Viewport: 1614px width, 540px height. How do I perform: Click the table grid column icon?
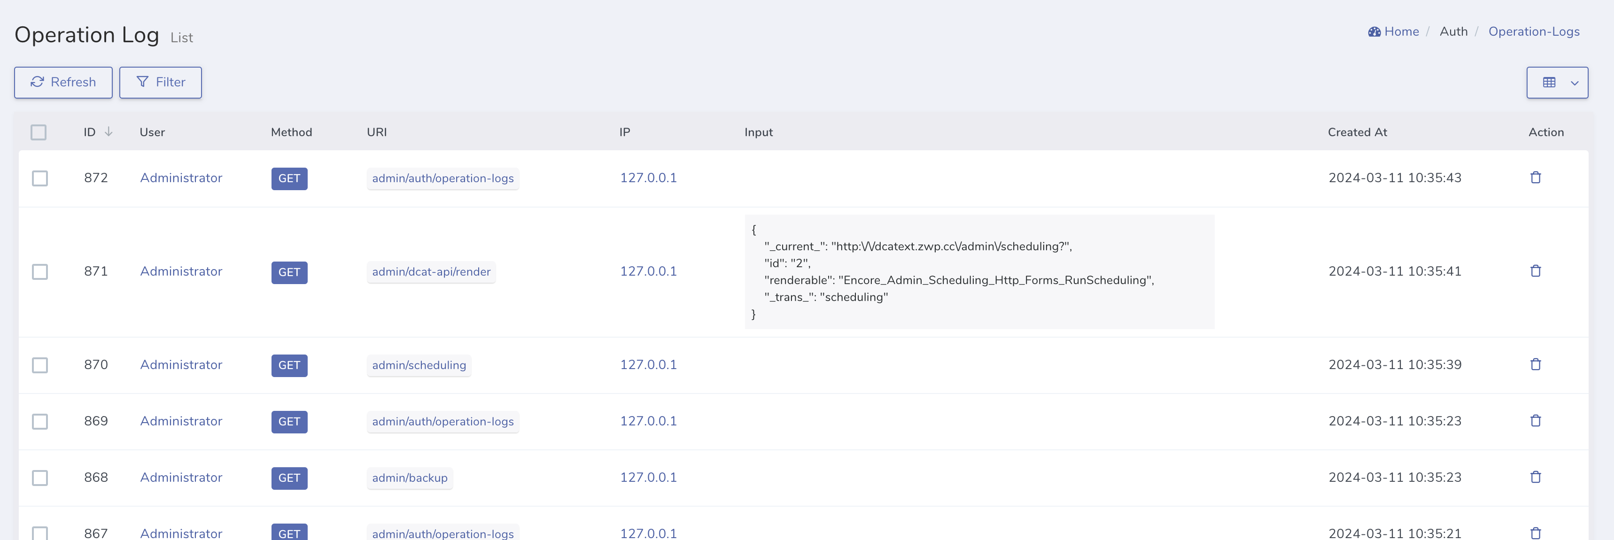[1549, 83]
